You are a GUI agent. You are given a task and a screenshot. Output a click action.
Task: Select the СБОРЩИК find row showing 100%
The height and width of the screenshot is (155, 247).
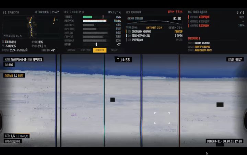pos(216,25)
